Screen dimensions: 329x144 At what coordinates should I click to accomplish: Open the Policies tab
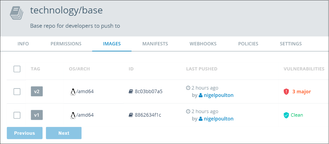coord(248,44)
